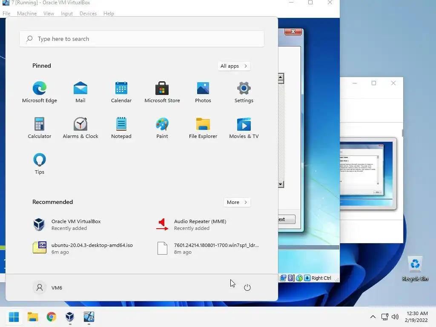Viewport: 436px width, 327px height.
Task: Open Recycle Bin on the desktop
Action: coord(415,269)
